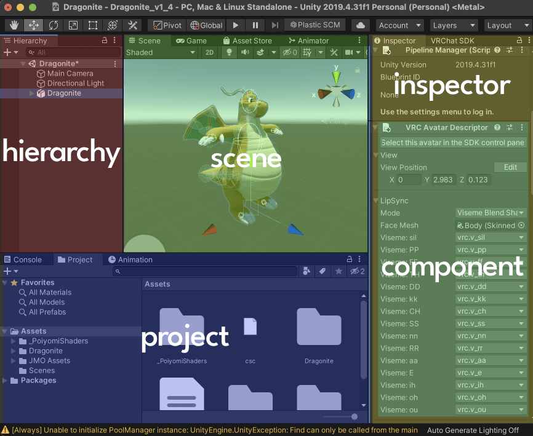Toggle 2D scene view
This screenshot has height=436, width=533.
[209, 52]
